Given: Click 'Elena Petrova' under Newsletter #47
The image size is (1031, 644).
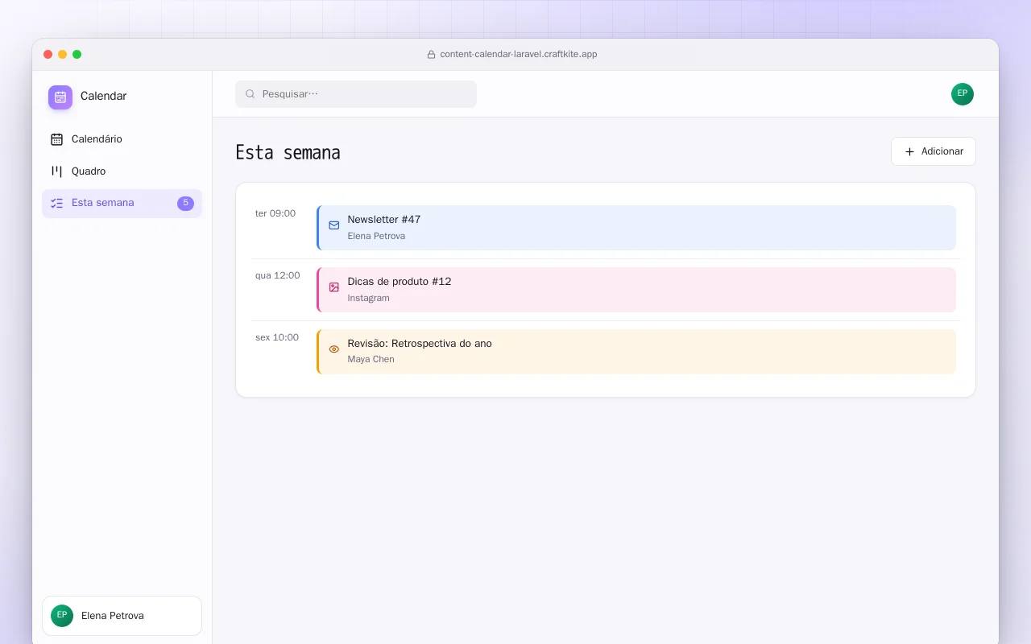Looking at the screenshot, I should point(376,237).
